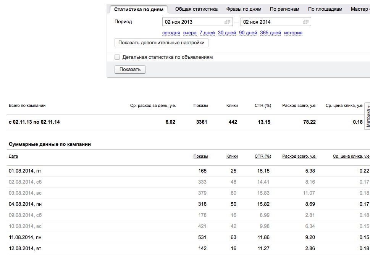Sort the table by Дата column
Viewport: 370px width, 255px height.
tap(13, 157)
